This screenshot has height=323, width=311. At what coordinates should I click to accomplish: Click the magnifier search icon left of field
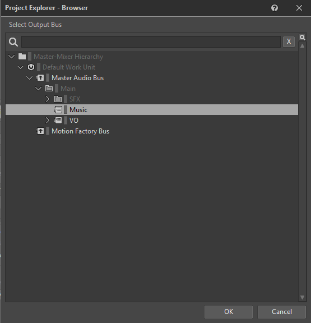point(13,42)
